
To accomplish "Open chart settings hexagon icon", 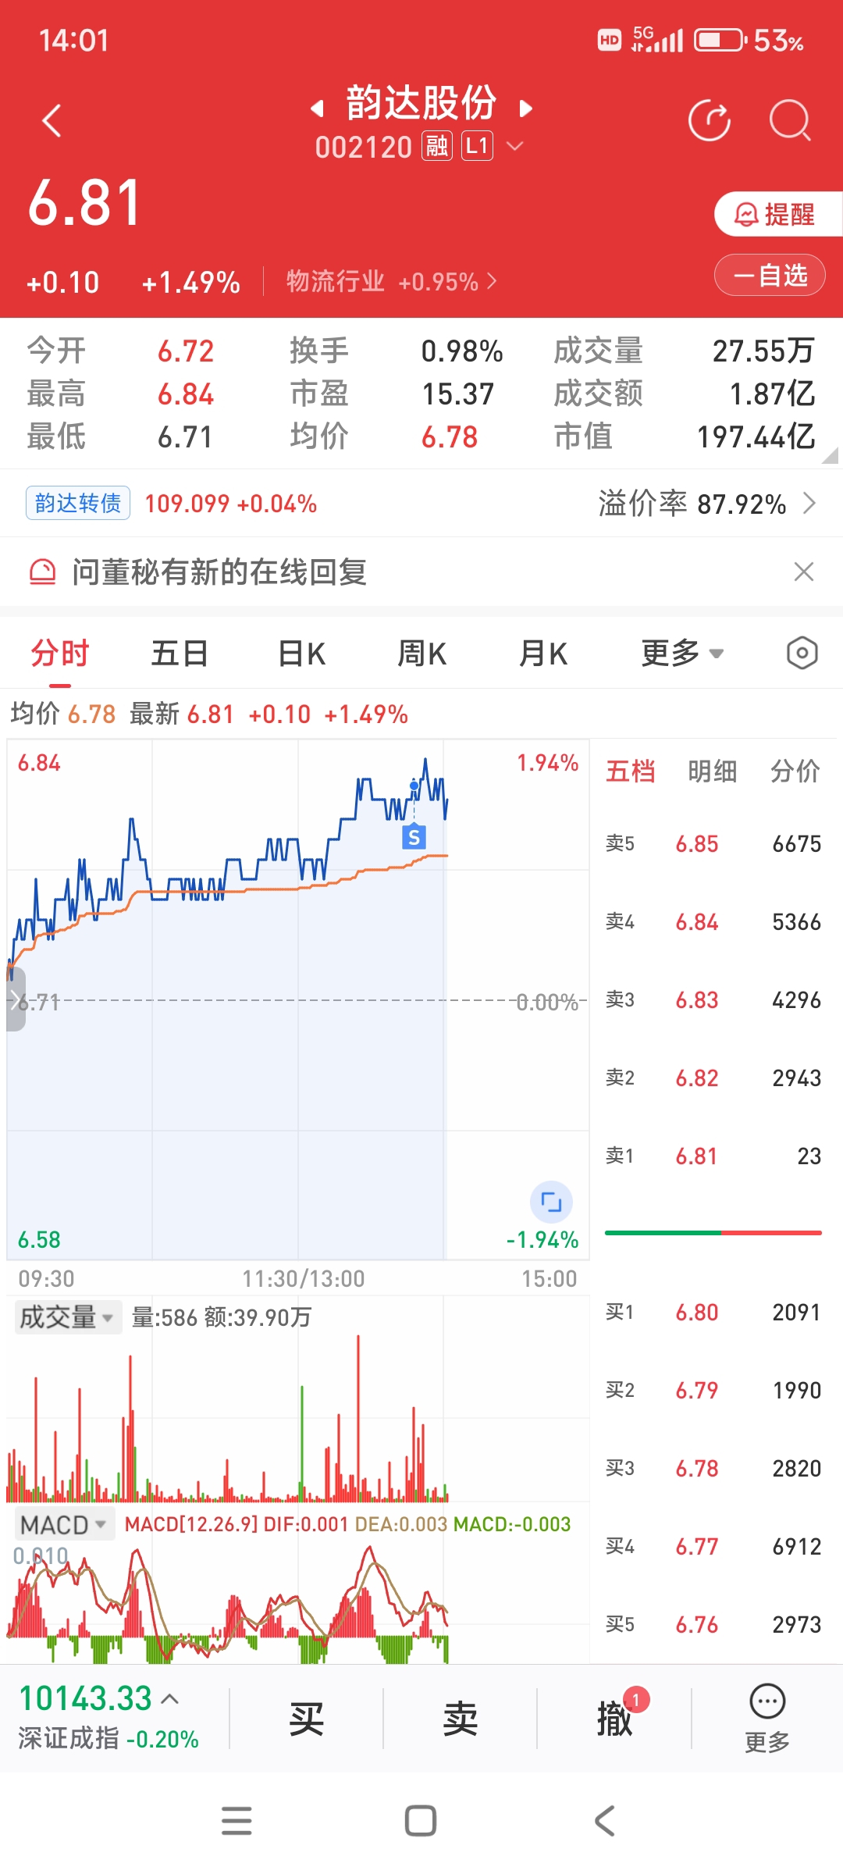I will pyautogui.click(x=802, y=654).
